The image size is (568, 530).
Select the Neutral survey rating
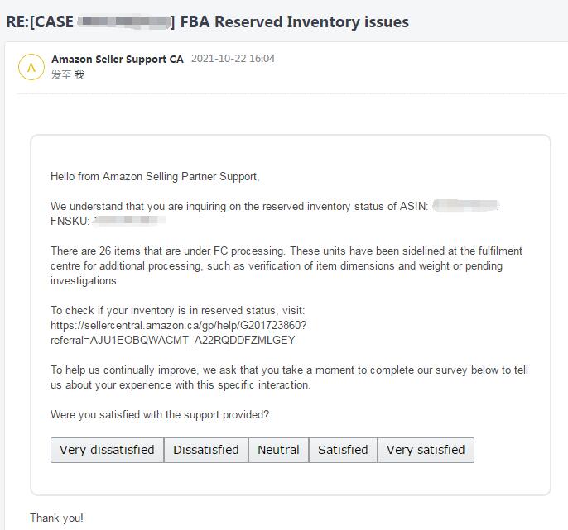(278, 450)
